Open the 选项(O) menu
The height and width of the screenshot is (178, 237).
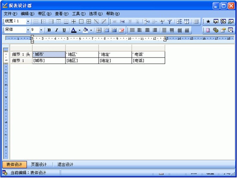(96, 14)
